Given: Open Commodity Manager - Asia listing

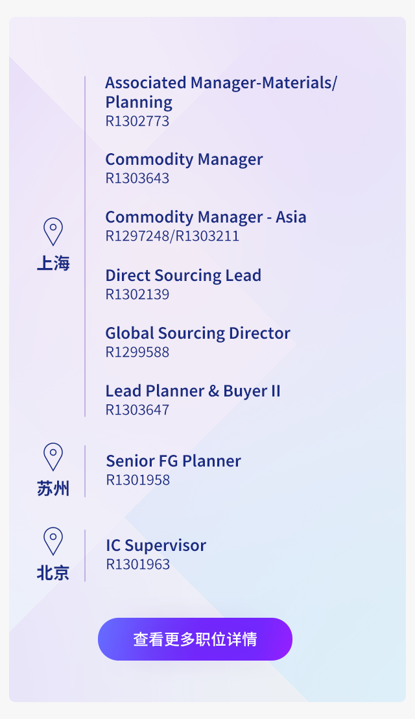Looking at the screenshot, I should pos(206,217).
